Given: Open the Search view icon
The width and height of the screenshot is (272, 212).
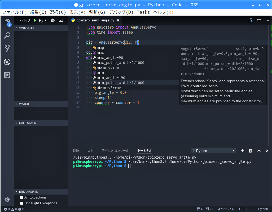Looking at the screenshot, I should (7, 35).
